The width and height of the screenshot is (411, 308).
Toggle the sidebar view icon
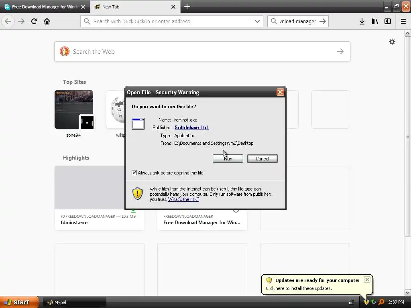click(388, 21)
